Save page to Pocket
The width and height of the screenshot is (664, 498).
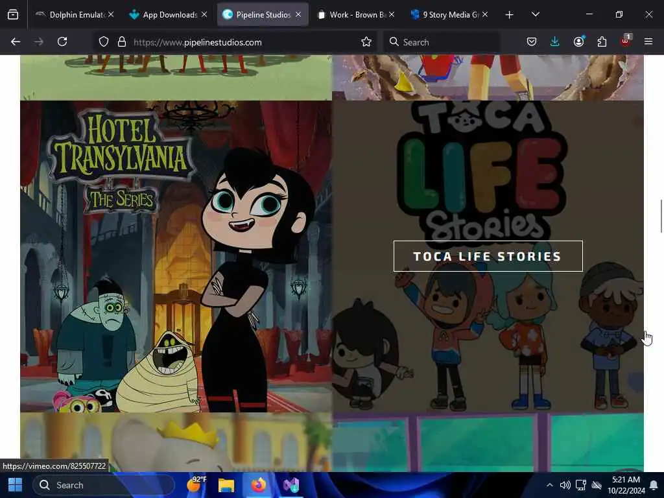pos(532,42)
